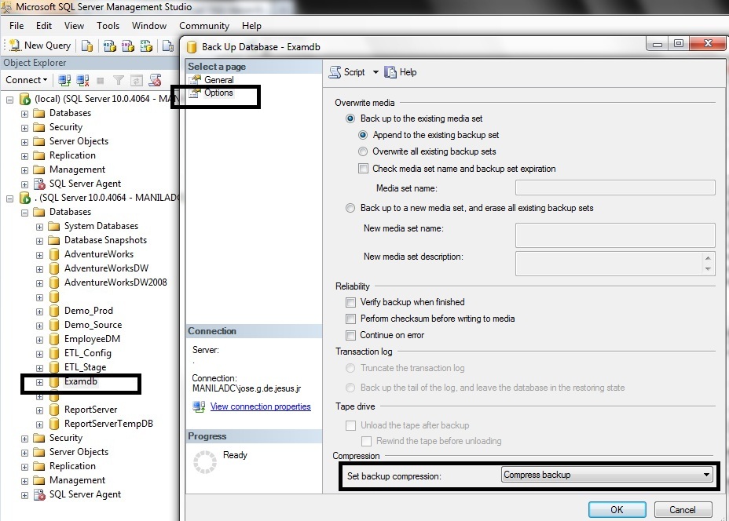Click the AdventureWorks database cylinder icon
Viewport: 729px width, 521px height.
tap(54, 254)
